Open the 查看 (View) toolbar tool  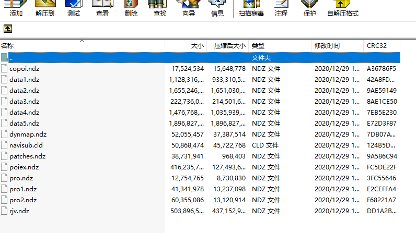[x=102, y=8]
